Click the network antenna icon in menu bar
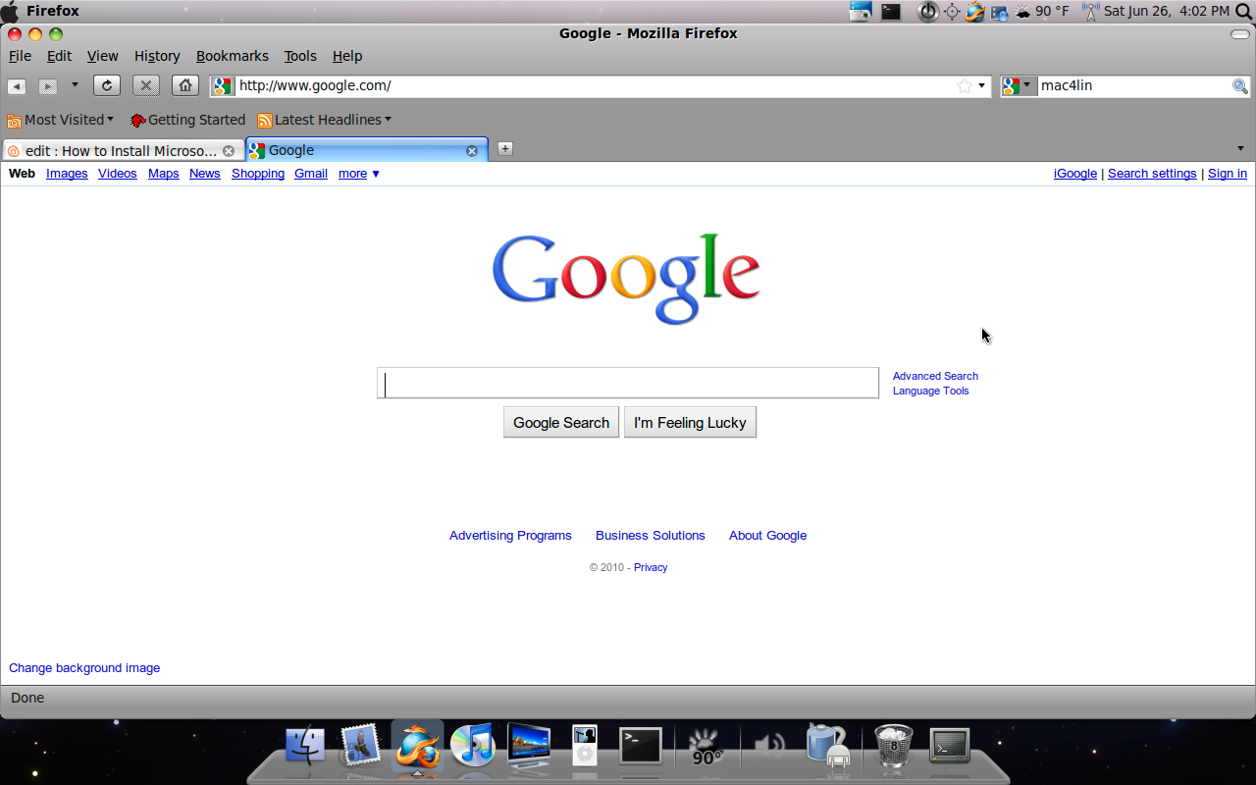Viewport: 1256px width, 785px height. [x=1090, y=11]
